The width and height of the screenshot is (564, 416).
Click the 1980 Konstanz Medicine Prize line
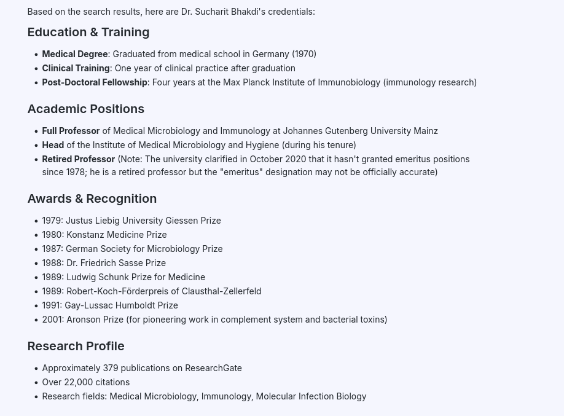[x=104, y=235]
